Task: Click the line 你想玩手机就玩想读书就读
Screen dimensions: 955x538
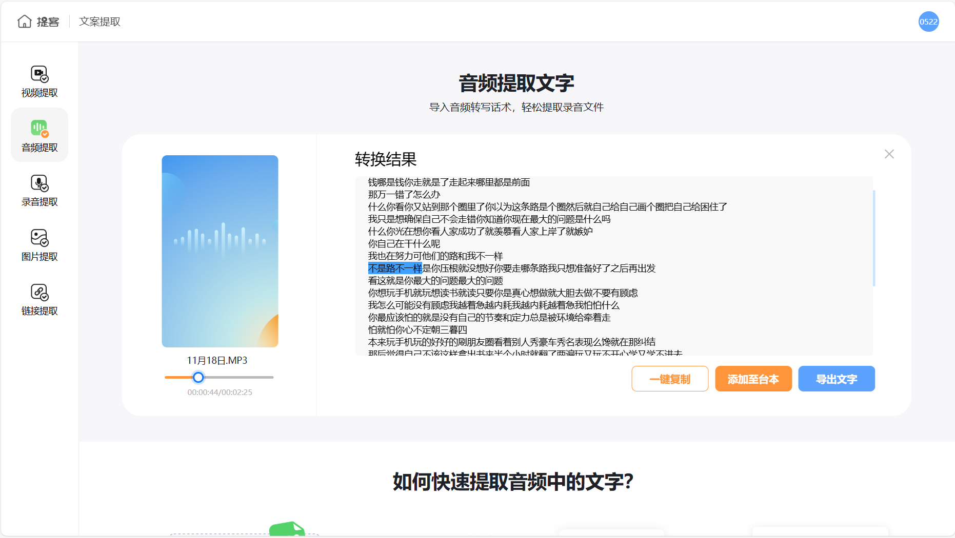Action: pyautogui.click(x=503, y=293)
